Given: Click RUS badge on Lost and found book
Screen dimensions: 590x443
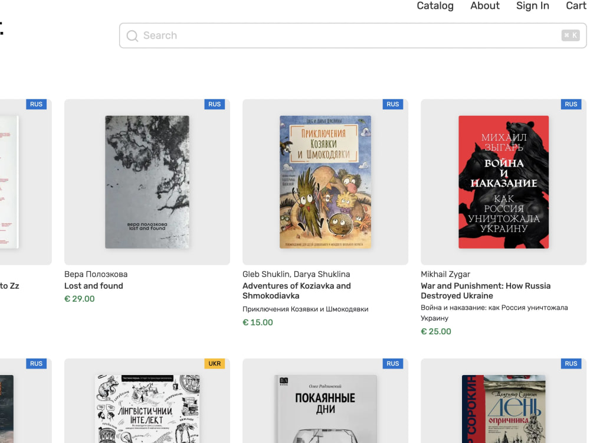Looking at the screenshot, I should pos(215,105).
